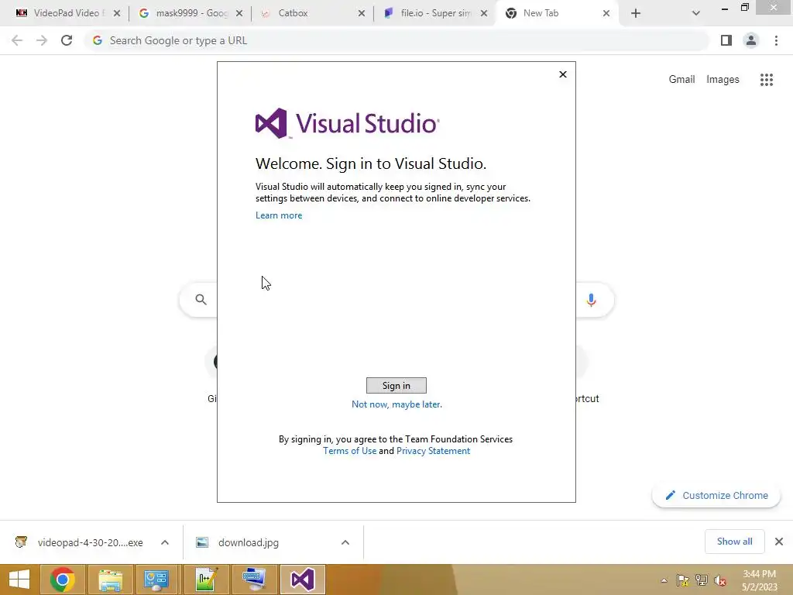Open Action Center flag icon

pos(683,580)
